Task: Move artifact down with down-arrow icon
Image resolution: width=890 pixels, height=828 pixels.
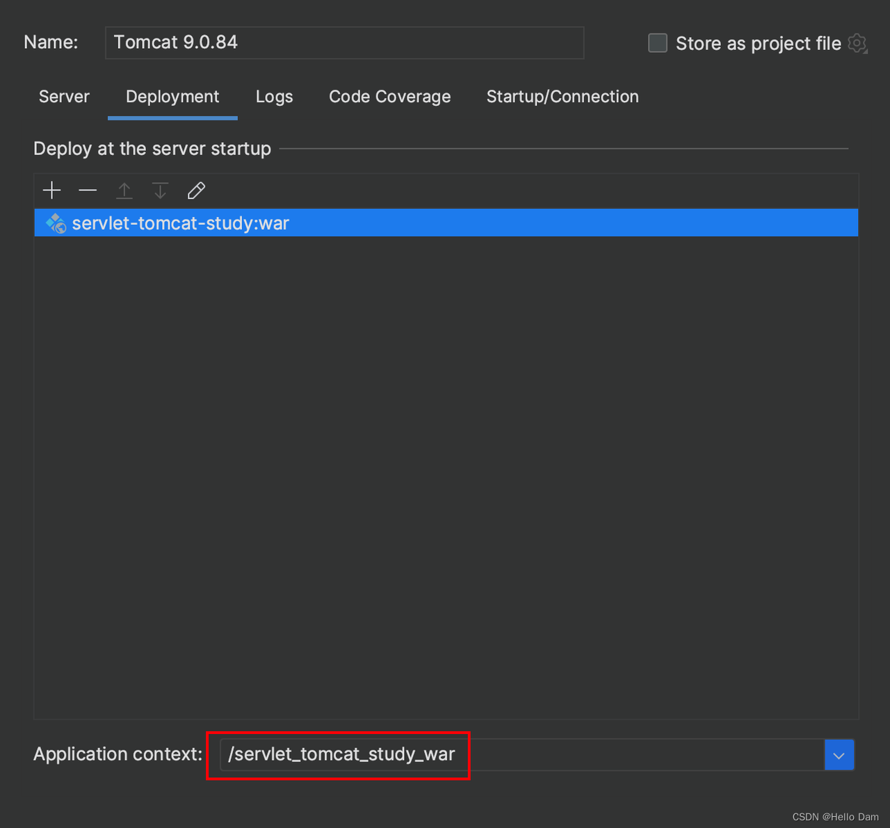Action: point(160,191)
